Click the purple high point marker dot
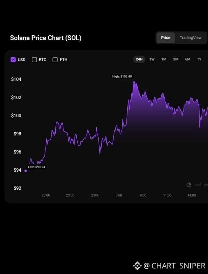 click(x=134, y=82)
